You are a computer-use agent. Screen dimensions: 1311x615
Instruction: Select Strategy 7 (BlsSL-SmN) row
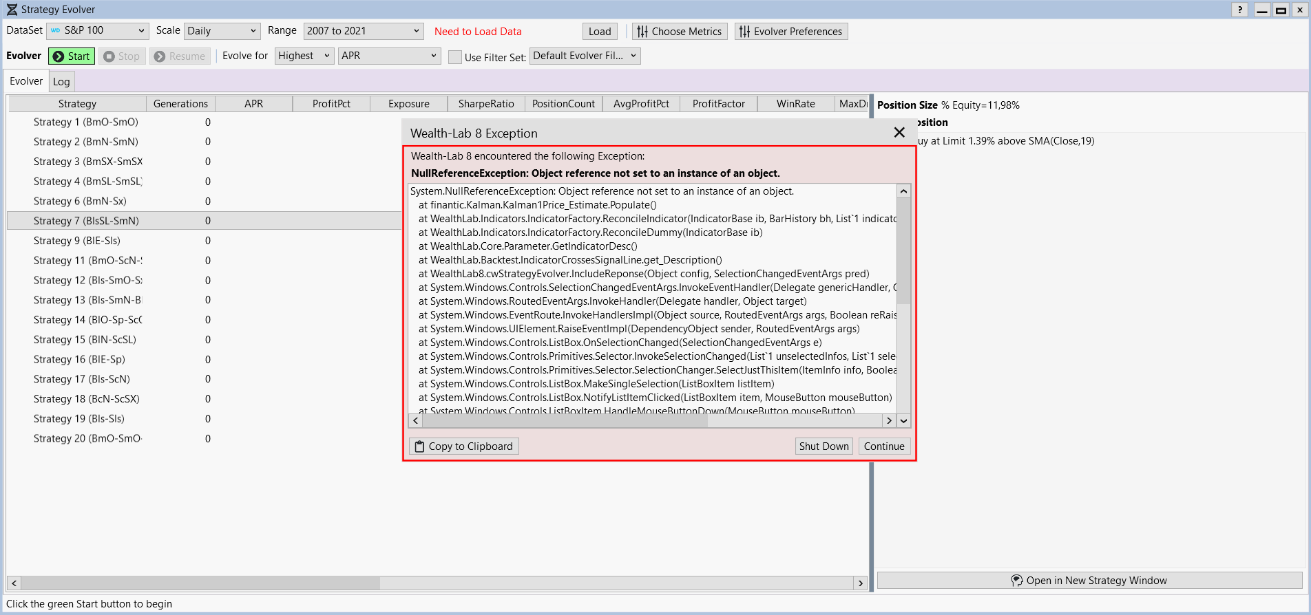[x=86, y=221]
